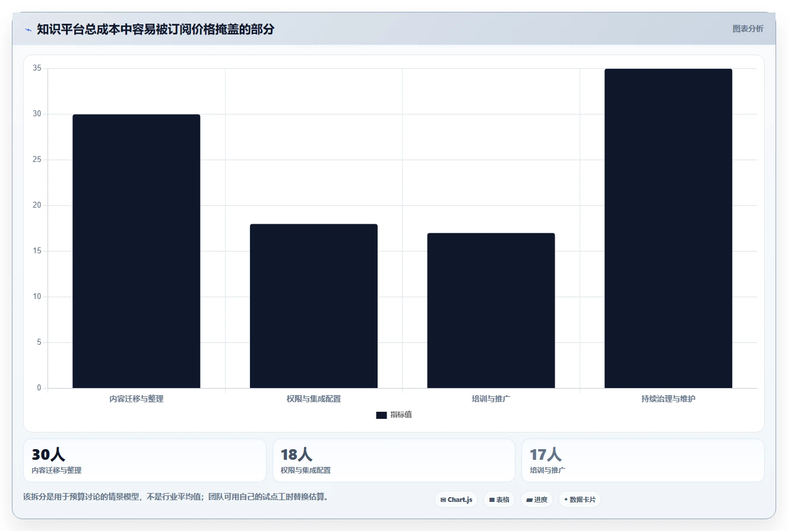Click the 5 y-axis tick label

(39, 342)
